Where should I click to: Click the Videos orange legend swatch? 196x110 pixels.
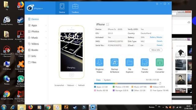pyautogui.click(x=151, y=87)
